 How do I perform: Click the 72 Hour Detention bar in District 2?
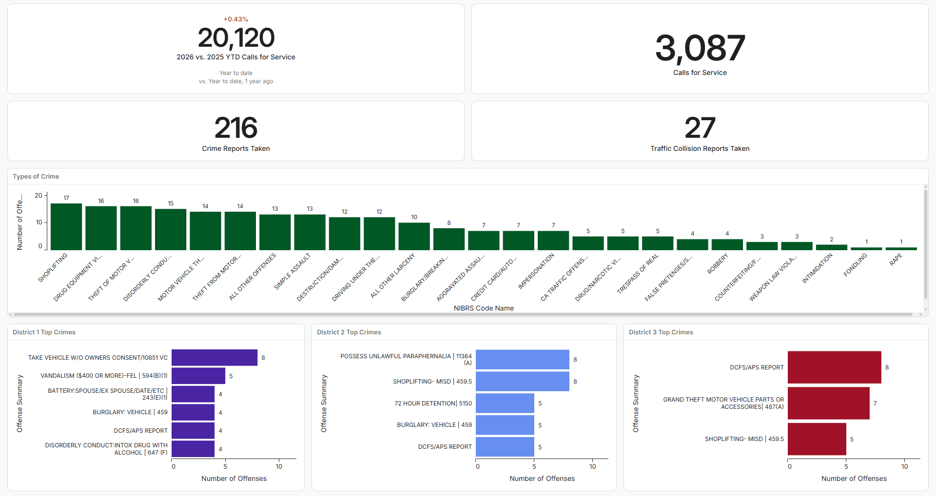click(505, 404)
